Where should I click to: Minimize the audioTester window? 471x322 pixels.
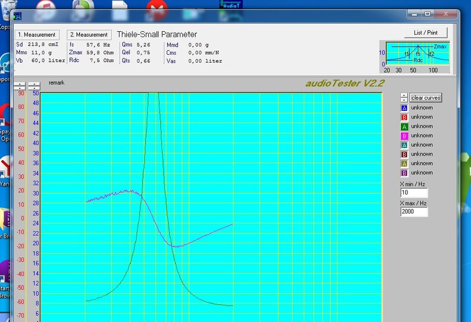point(415,14)
